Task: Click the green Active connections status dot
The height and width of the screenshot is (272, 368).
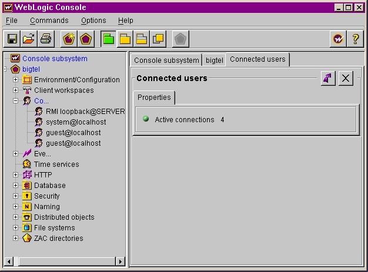Action: [x=146, y=119]
